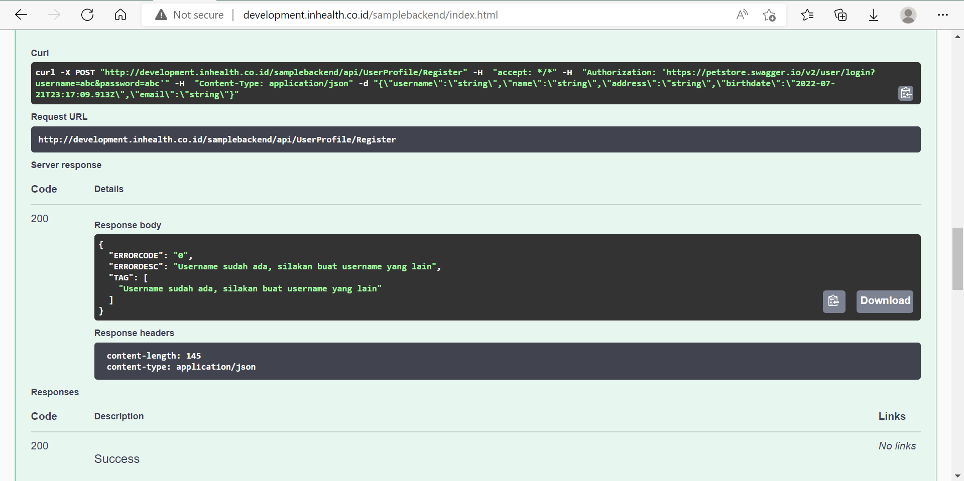This screenshot has width=964, height=481.
Task: Click the Curl section label
Action: (40, 53)
